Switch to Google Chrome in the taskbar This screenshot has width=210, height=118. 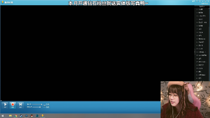(x=16, y=116)
